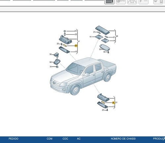Click the greyed key icon in toolbar
The height and width of the screenshot is (143, 165).
121,2
